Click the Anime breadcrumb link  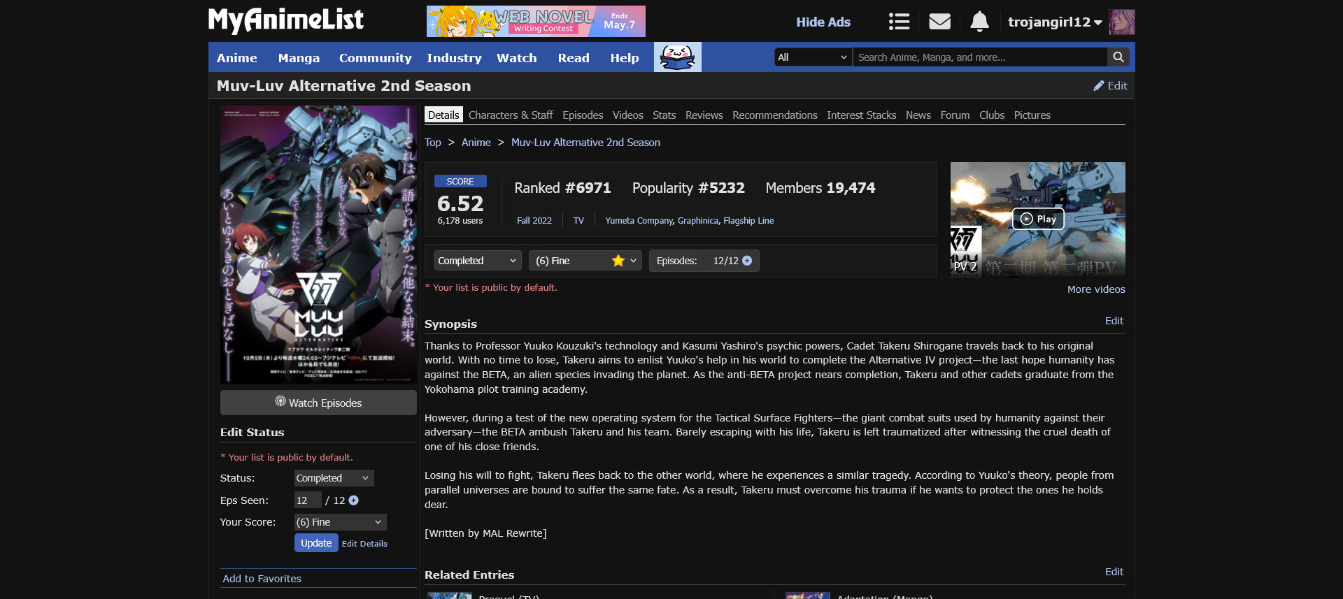(476, 142)
